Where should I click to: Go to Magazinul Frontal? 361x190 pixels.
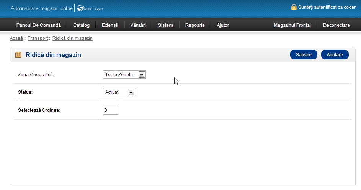pos(292,25)
